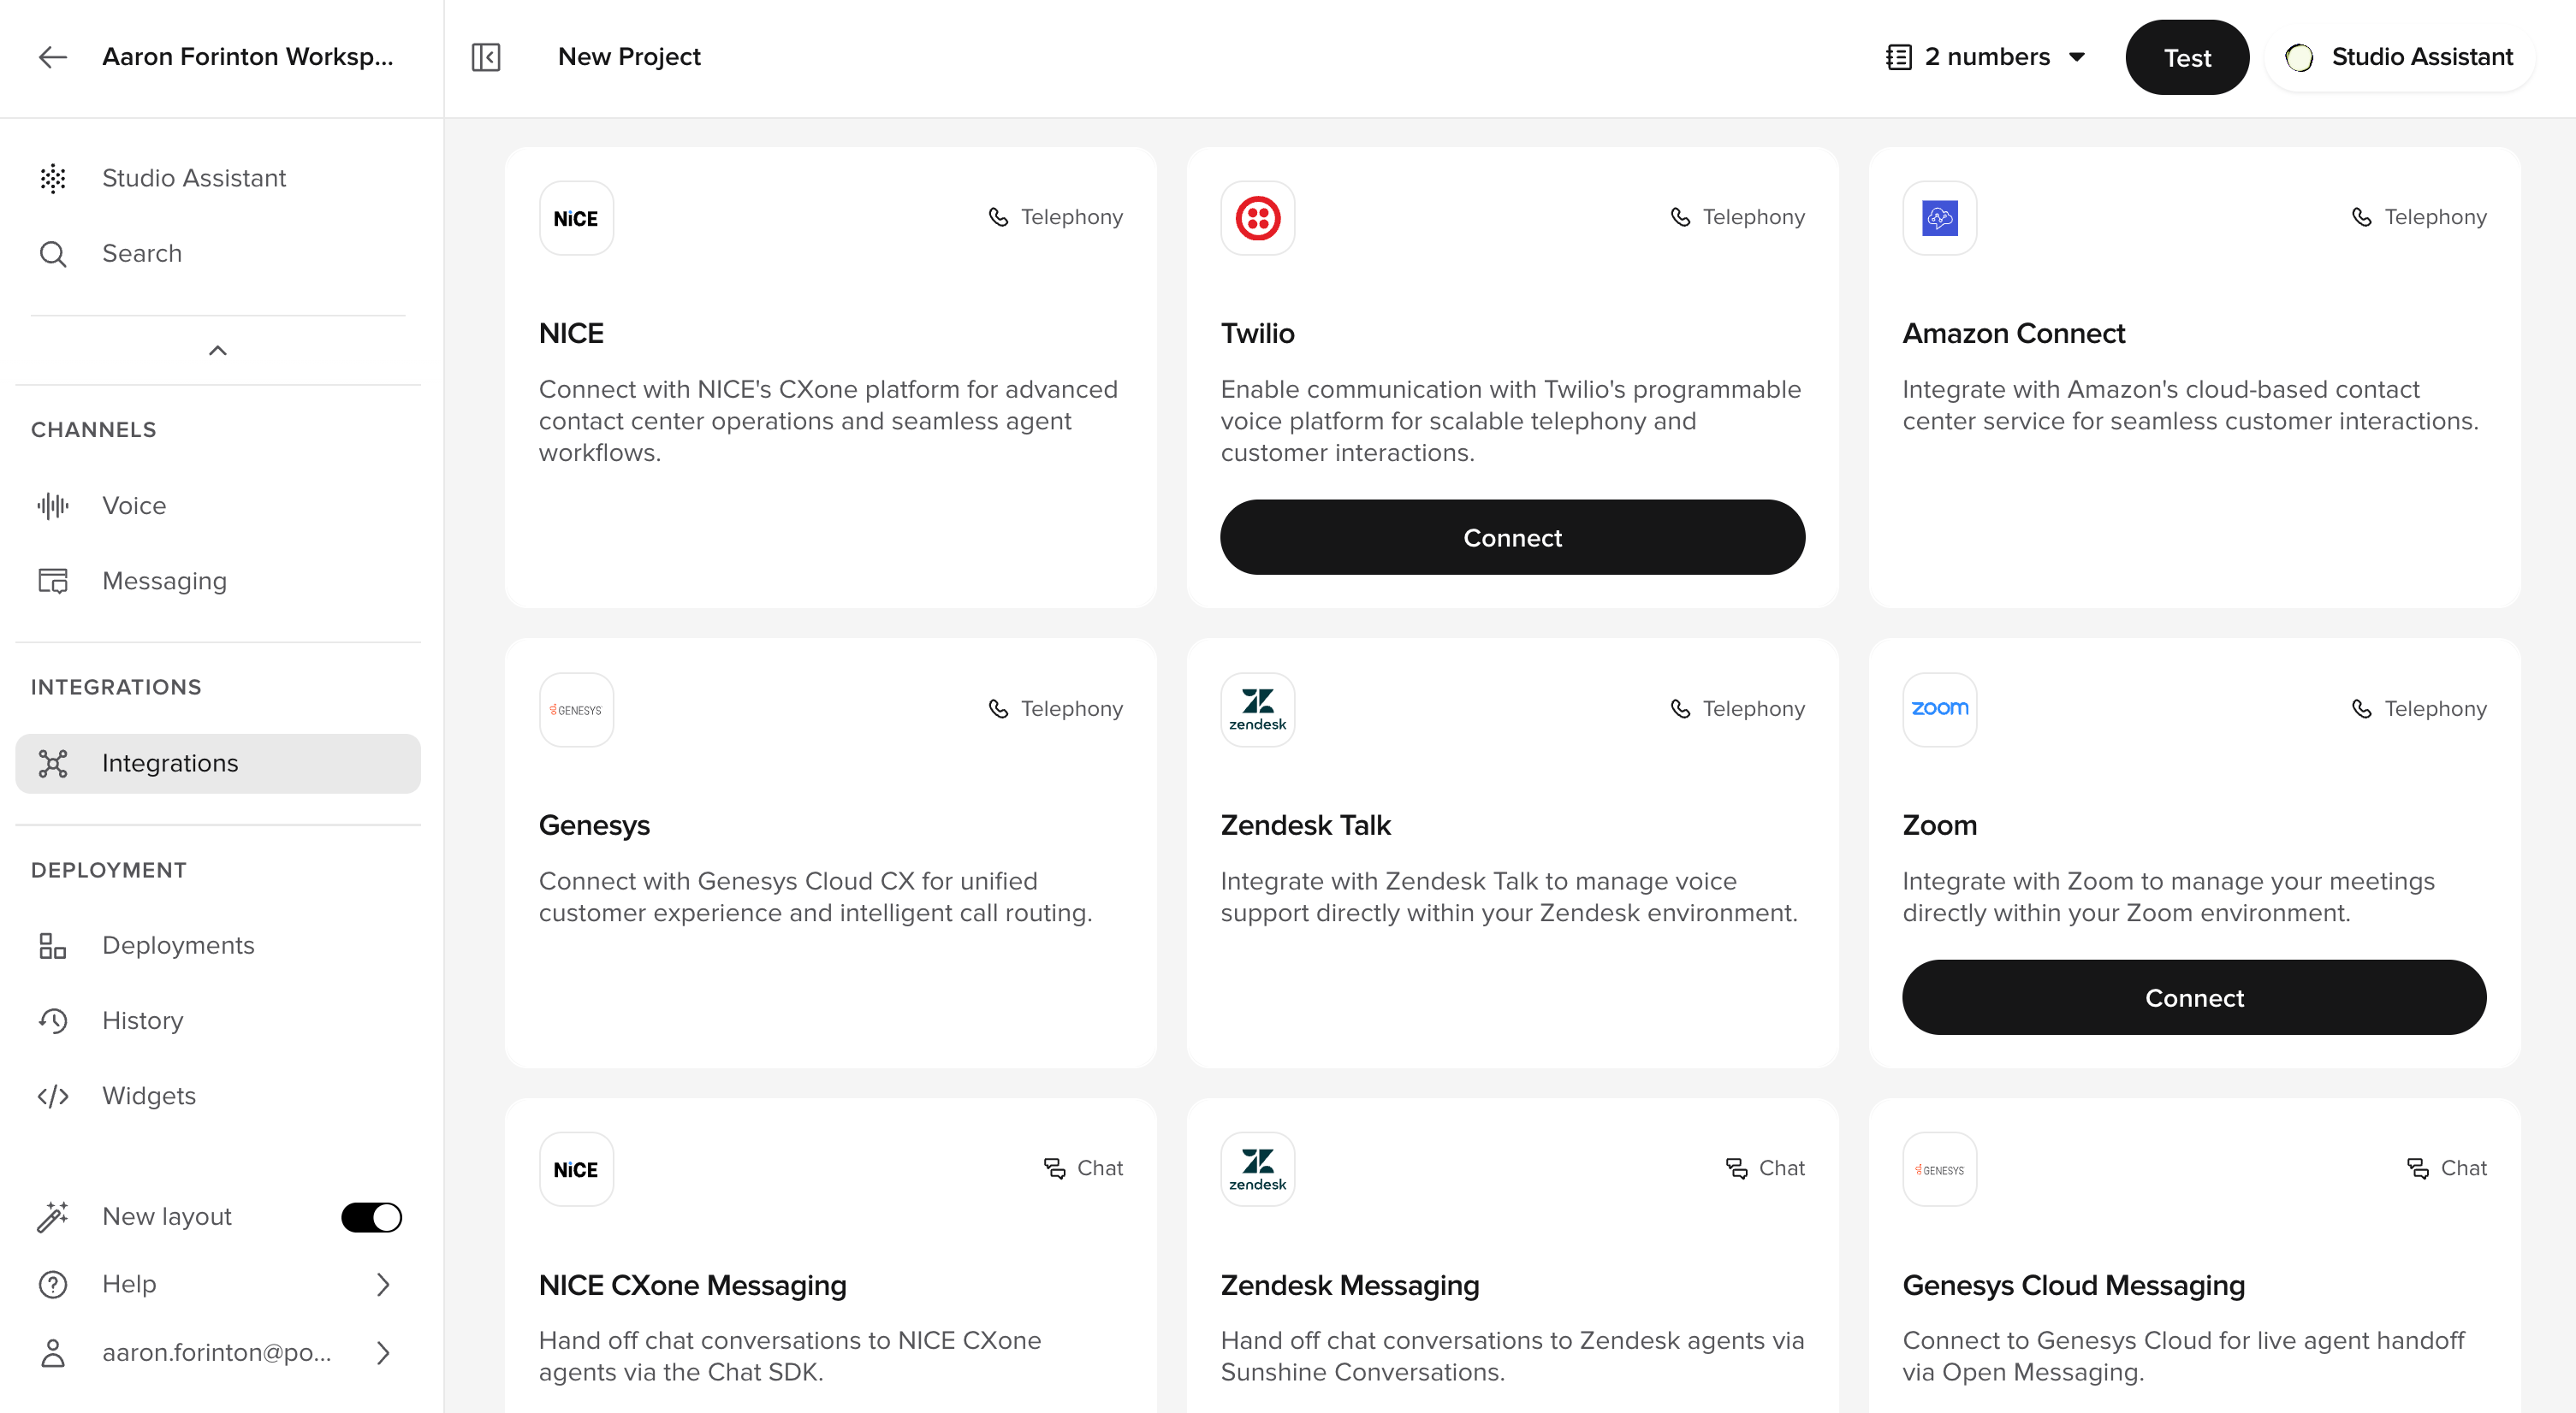The height and width of the screenshot is (1413, 2576).
Task: Open the Voice channel
Action: click(218, 505)
